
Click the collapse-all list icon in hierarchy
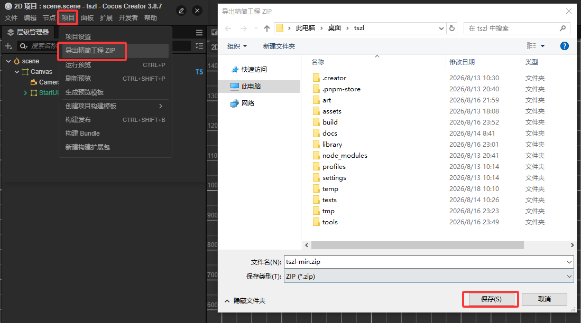(199, 46)
